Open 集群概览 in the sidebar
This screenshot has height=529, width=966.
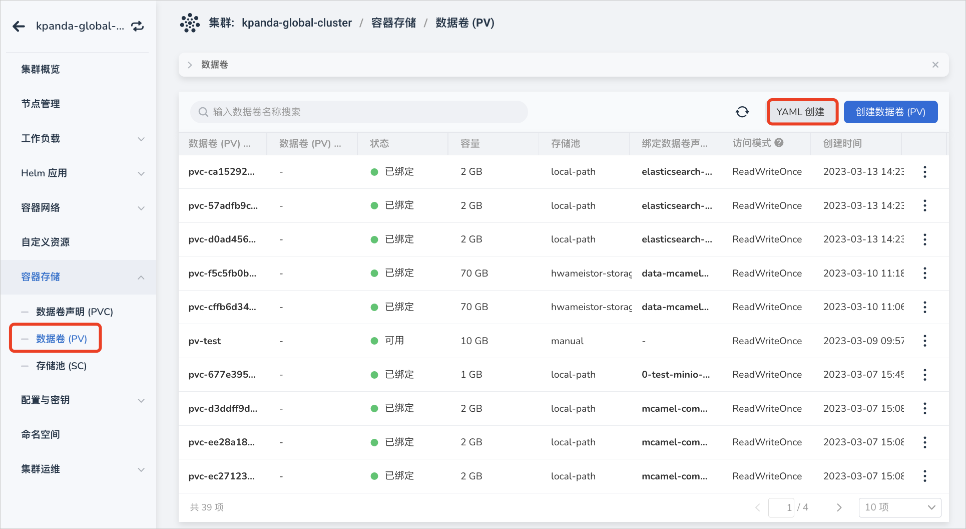(x=41, y=69)
